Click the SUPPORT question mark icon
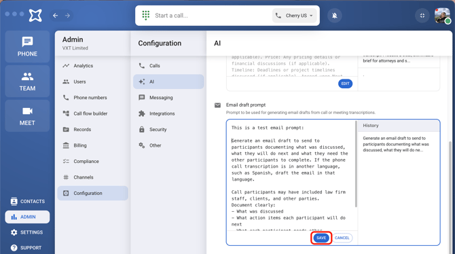Screen dimensions: 455x254 14,248
